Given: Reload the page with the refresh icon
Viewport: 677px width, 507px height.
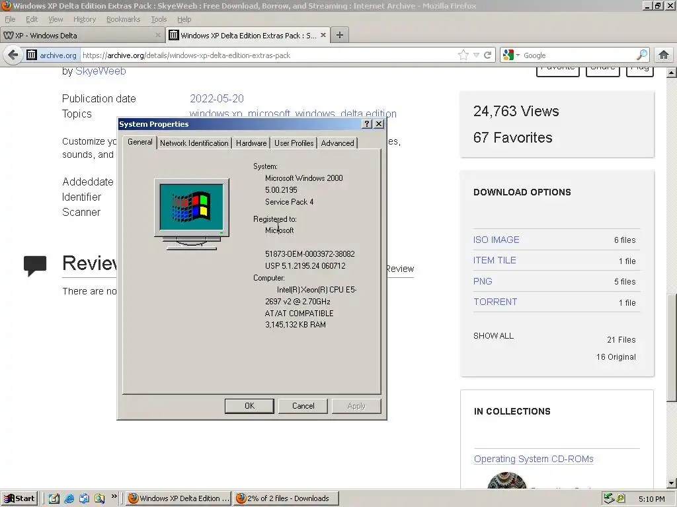Looking at the screenshot, I should [x=487, y=55].
